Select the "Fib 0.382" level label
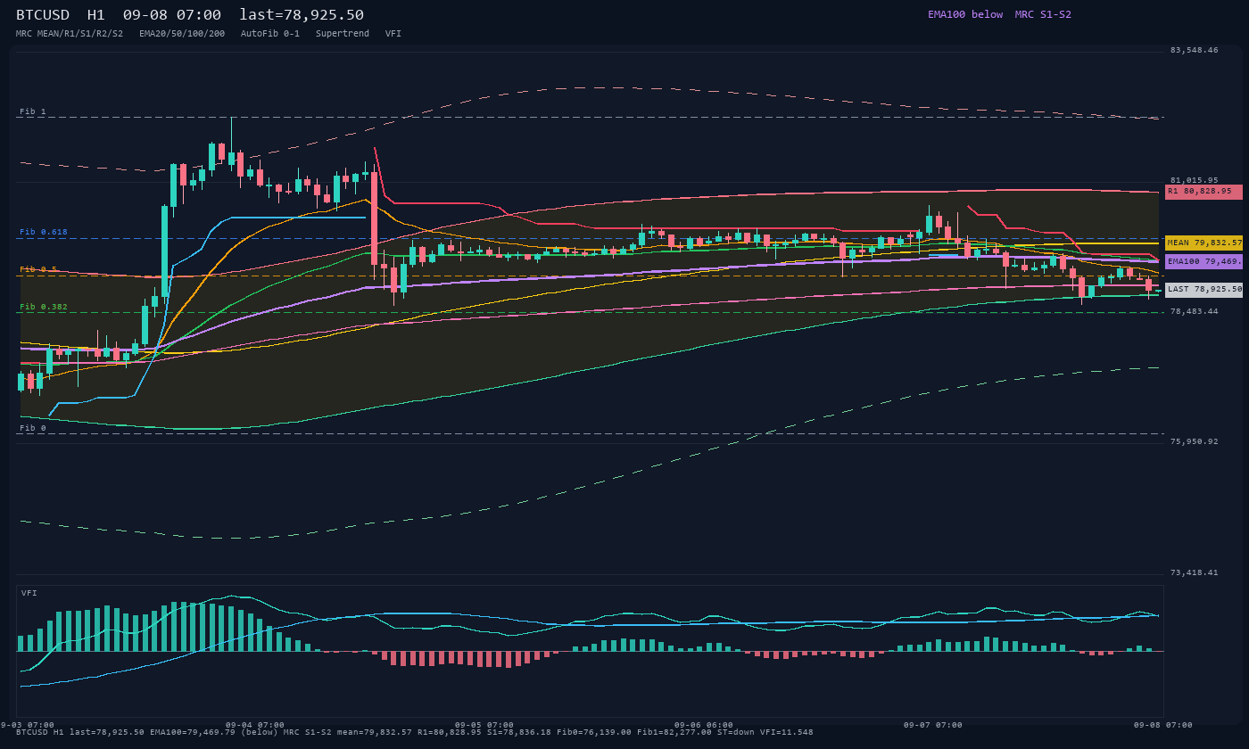Viewport: 1249px width, 749px height. point(44,307)
